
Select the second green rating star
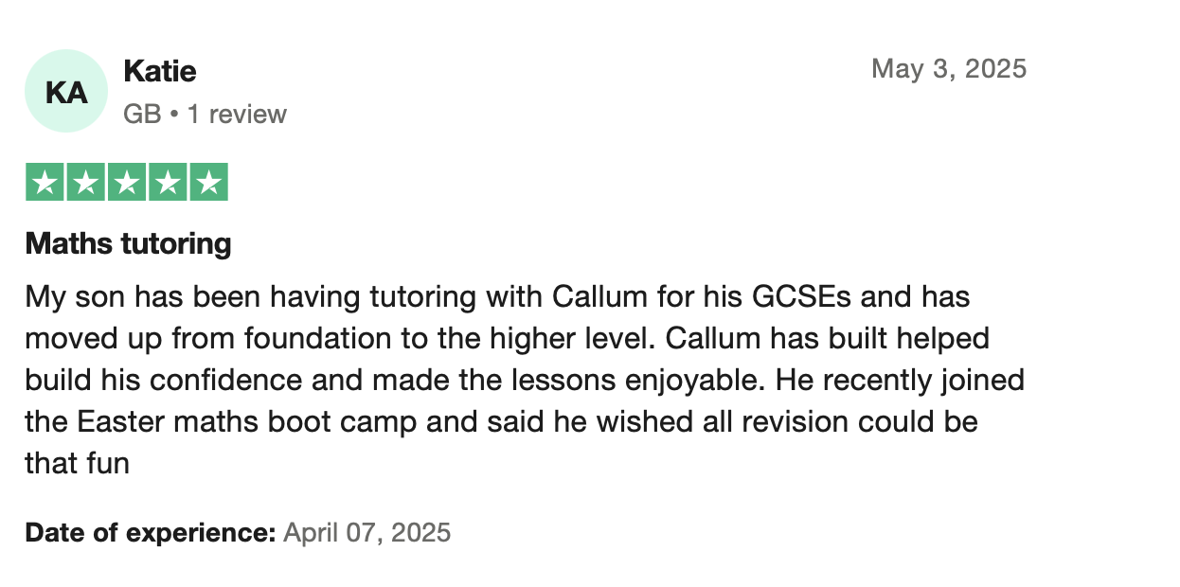tap(86, 182)
